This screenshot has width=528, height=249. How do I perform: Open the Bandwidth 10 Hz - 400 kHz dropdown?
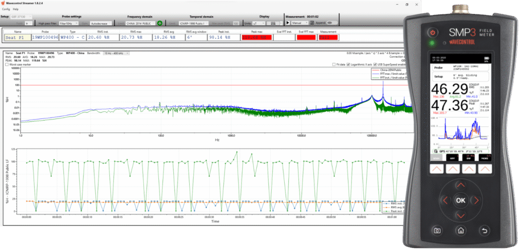point(115,53)
